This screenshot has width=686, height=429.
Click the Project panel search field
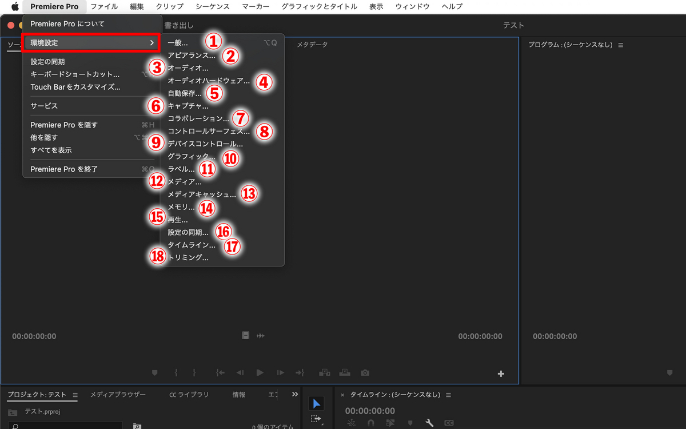tap(65, 426)
